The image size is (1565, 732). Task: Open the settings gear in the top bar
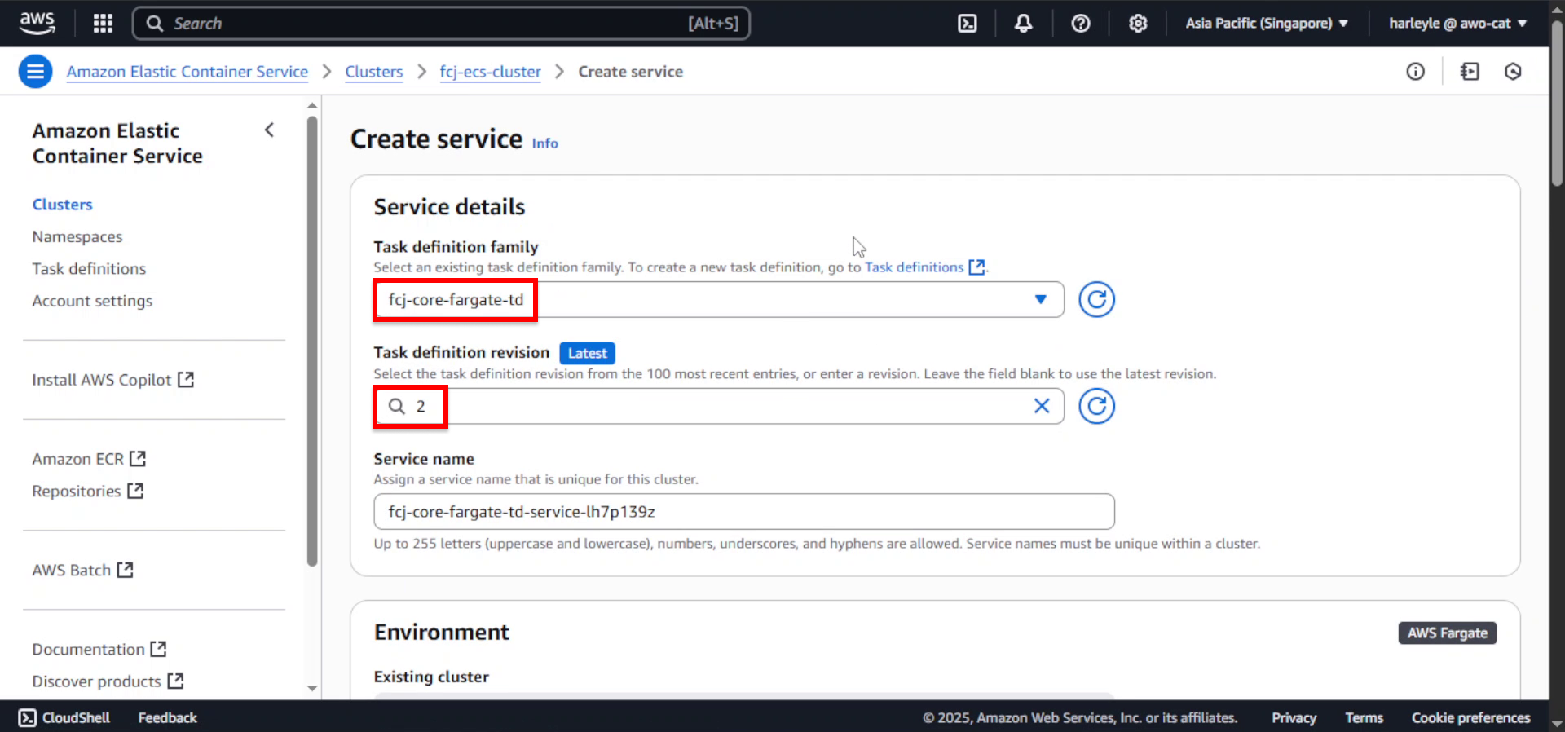click(x=1137, y=23)
